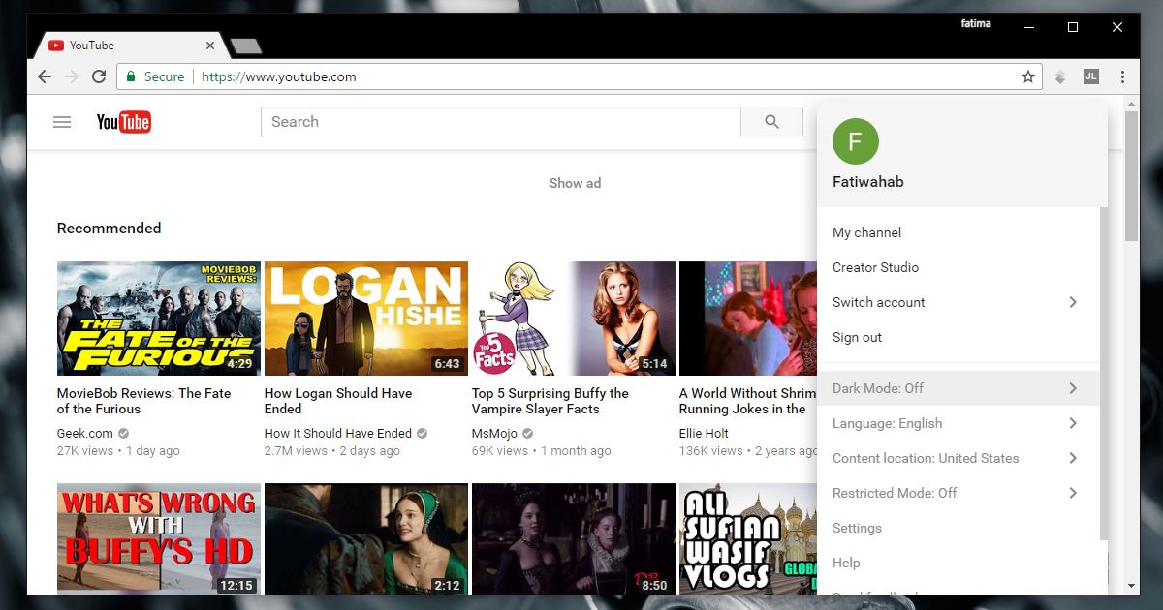Expand the Content location chevron
Viewport: 1163px width, 610px height.
coord(1073,458)
